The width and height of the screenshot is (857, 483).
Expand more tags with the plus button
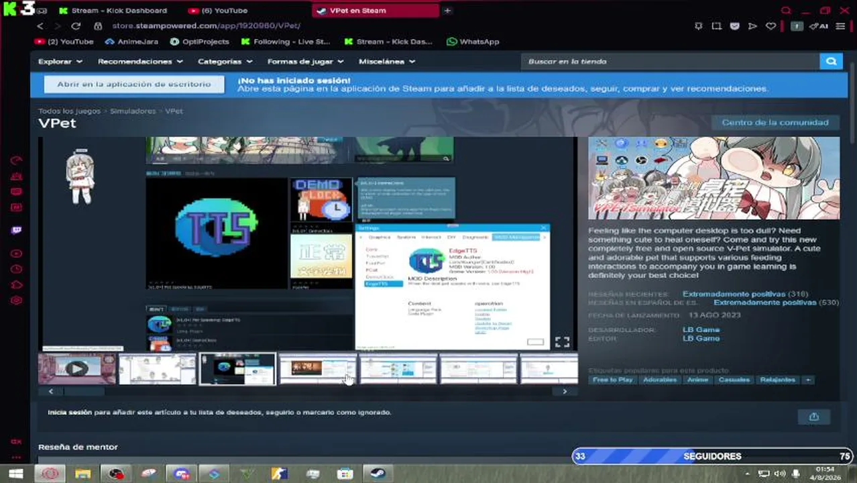(808, 380)
